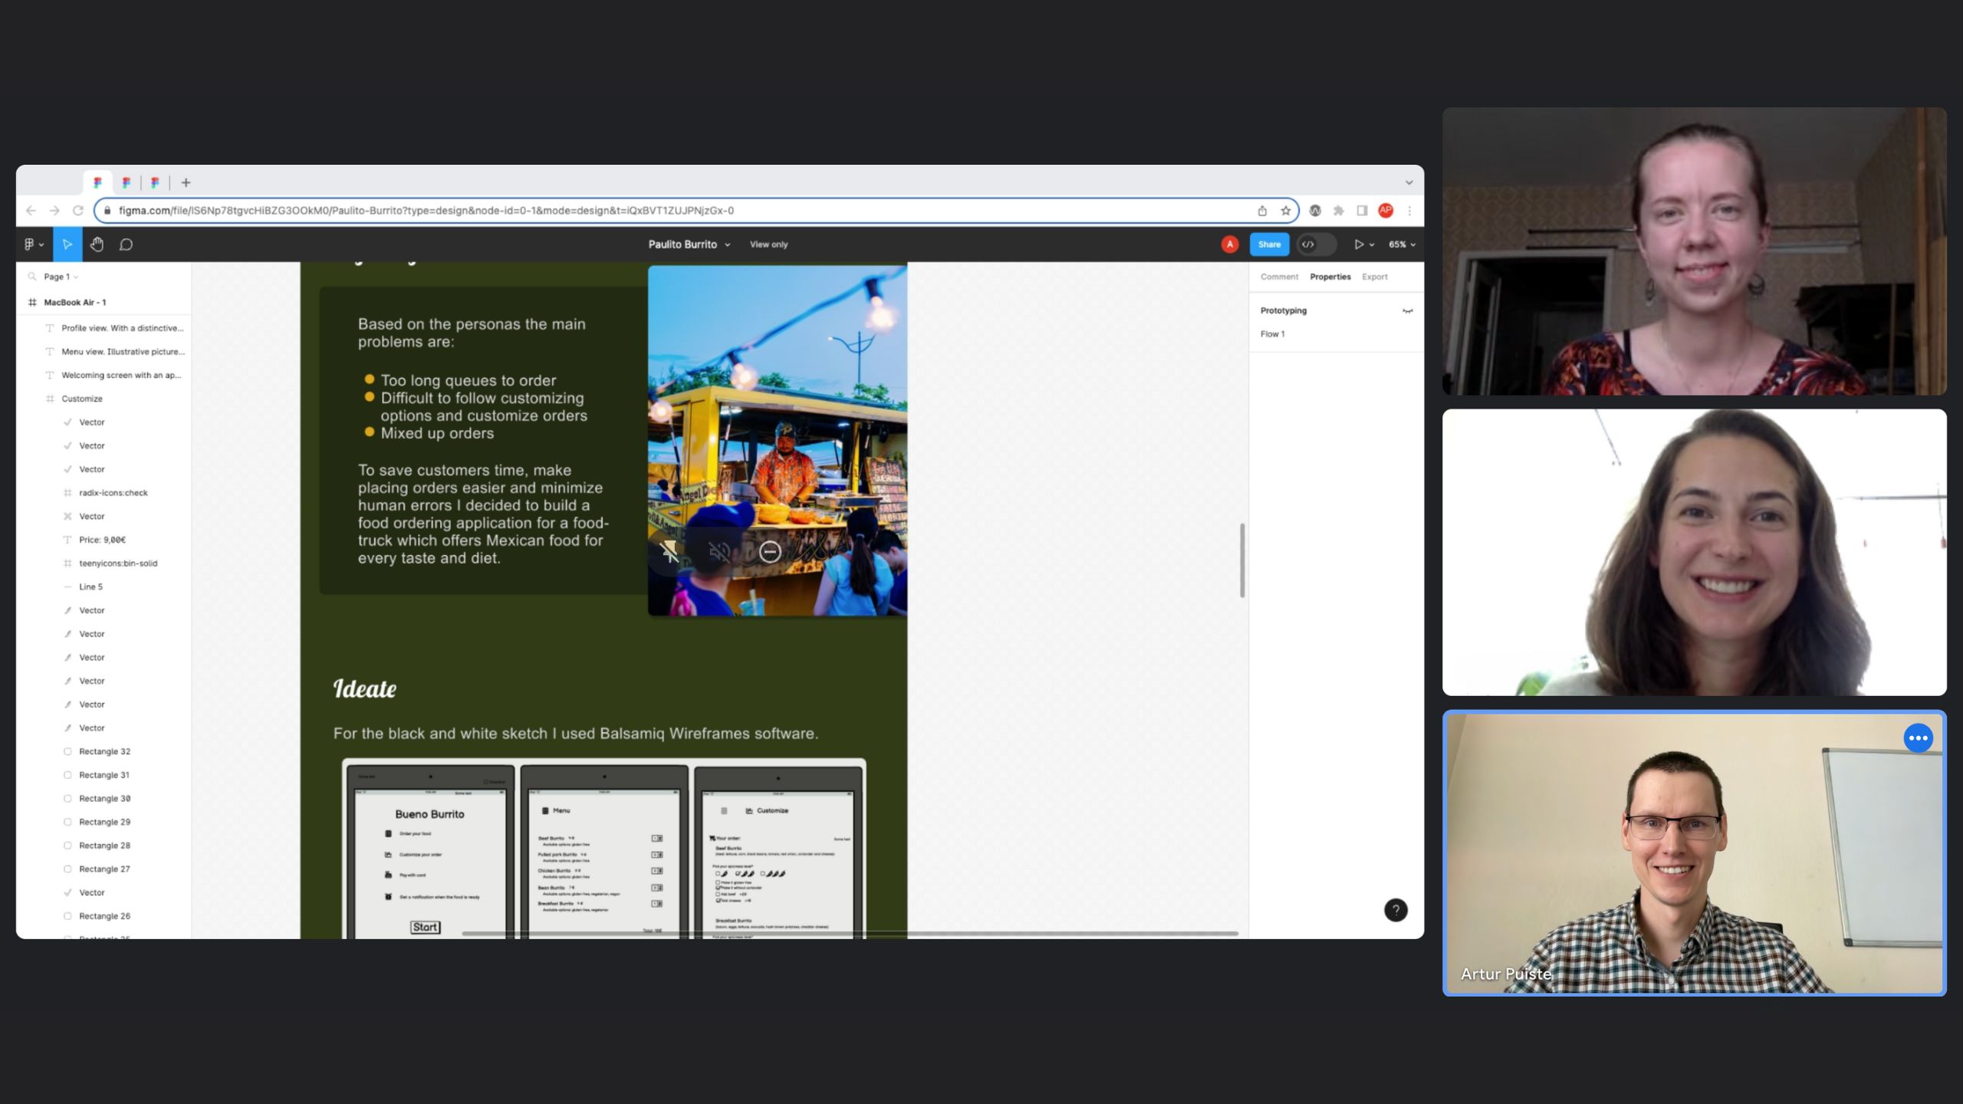This screenshot has width=1963, height=1104.
Task: Open the Page 1 pages dropdown
Action: pos(61,277)
